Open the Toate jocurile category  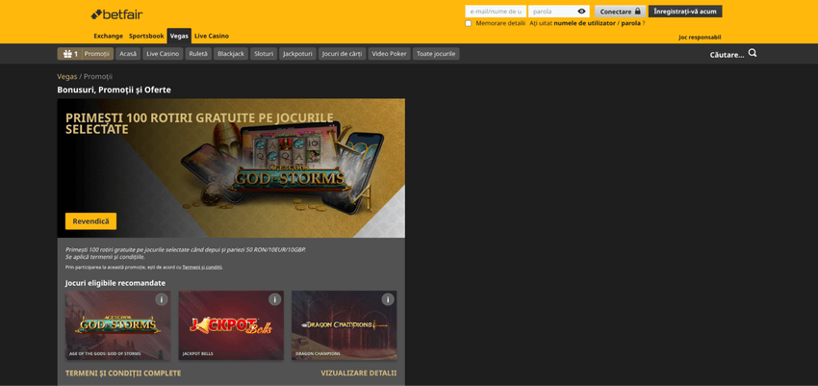click(436, 54)
